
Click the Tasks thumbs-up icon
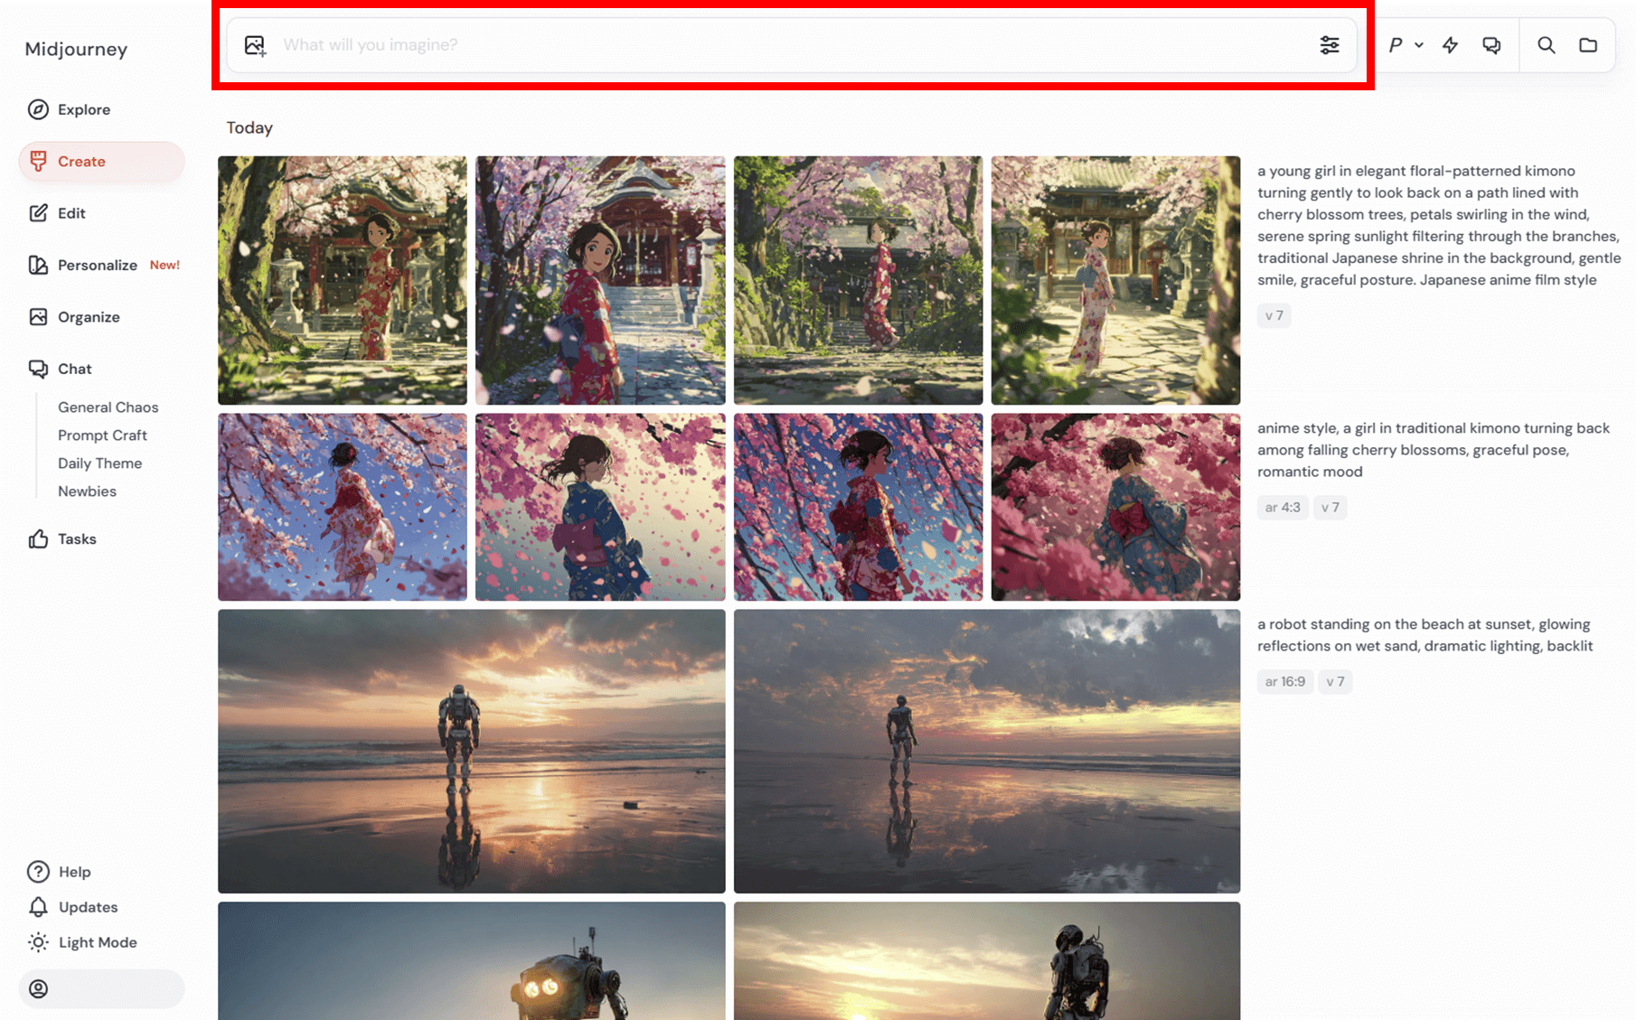point(38,539)
